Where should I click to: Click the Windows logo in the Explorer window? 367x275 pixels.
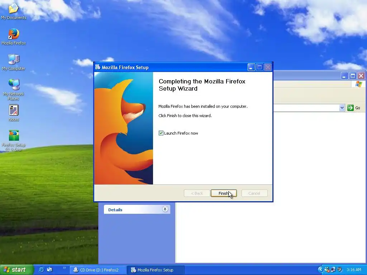pos(358,84)
